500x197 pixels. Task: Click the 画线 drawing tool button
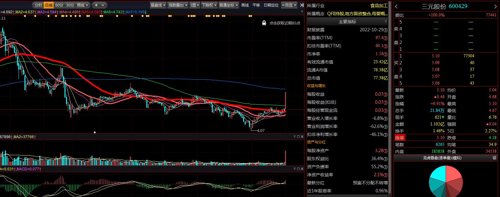(245, 5)
